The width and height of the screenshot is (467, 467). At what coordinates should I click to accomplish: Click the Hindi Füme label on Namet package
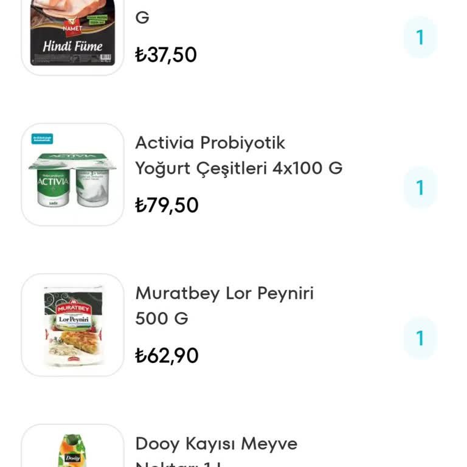tap(72, 46)
